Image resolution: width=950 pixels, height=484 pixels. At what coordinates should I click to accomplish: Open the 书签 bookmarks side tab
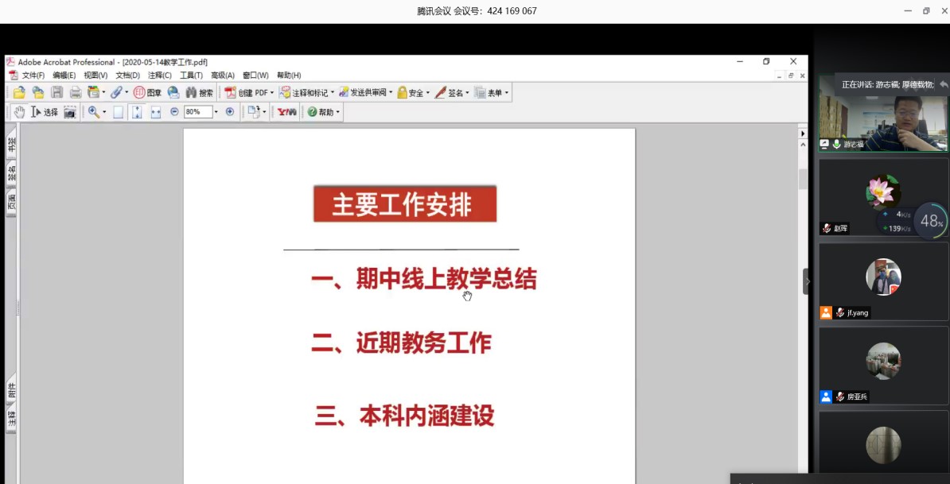[11, 144]
